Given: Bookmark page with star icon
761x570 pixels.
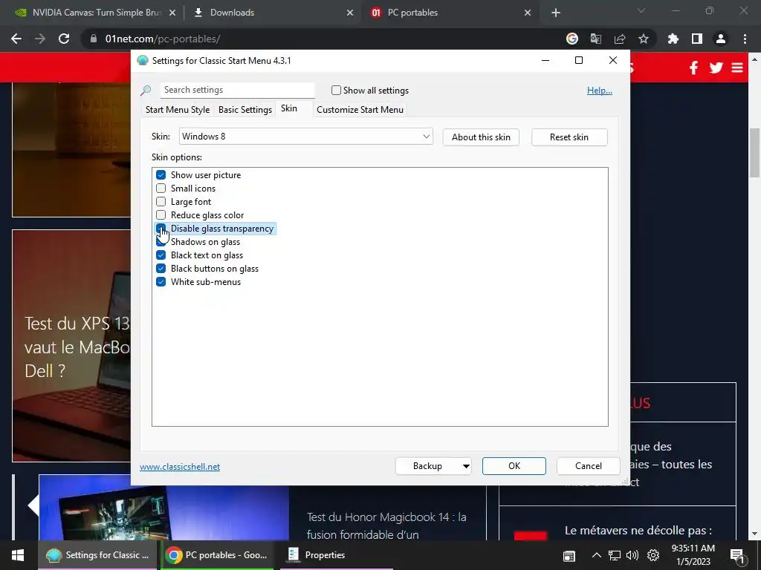Looking at the screenshot, I should click(644, 39).
